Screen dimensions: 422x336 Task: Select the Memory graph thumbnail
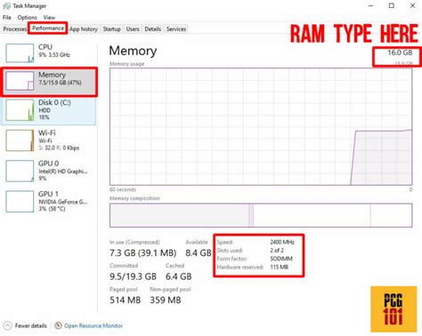click(20, 81)
